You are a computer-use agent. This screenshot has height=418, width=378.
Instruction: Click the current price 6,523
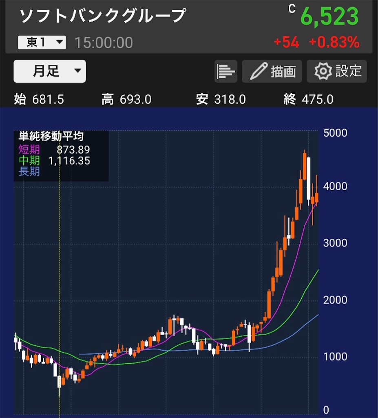click(x=329, y=16)
